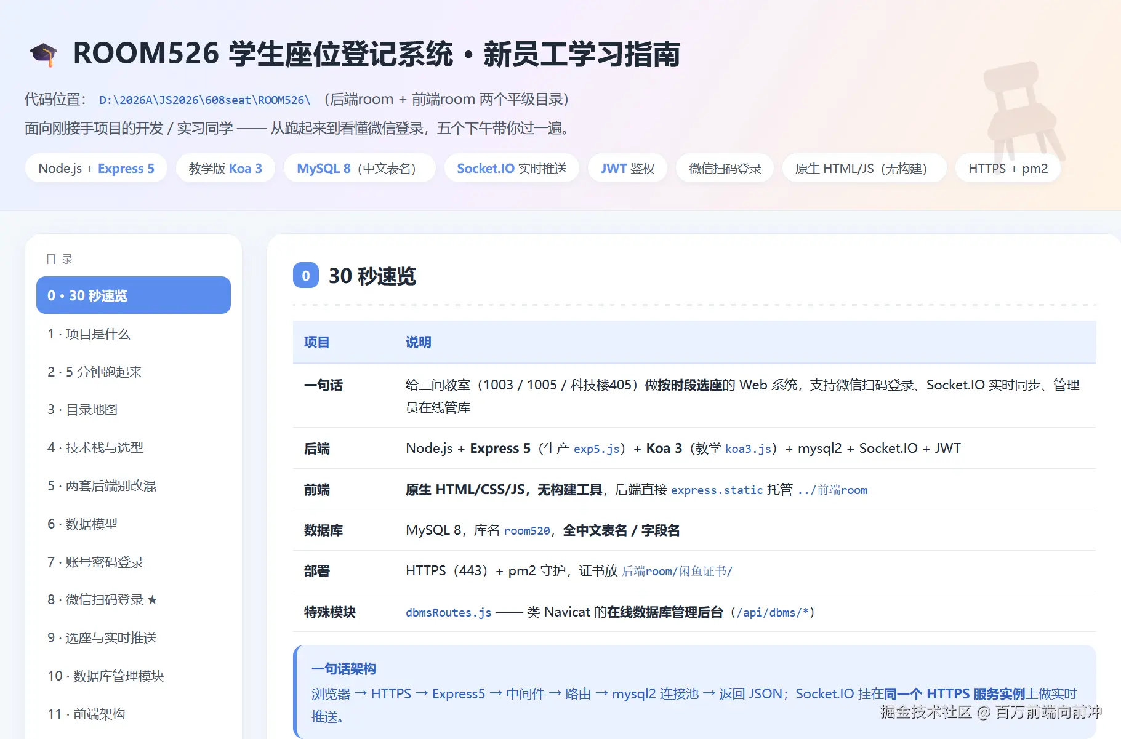Jump to '5 · 两套后端别改混' section

coord(134,486)
